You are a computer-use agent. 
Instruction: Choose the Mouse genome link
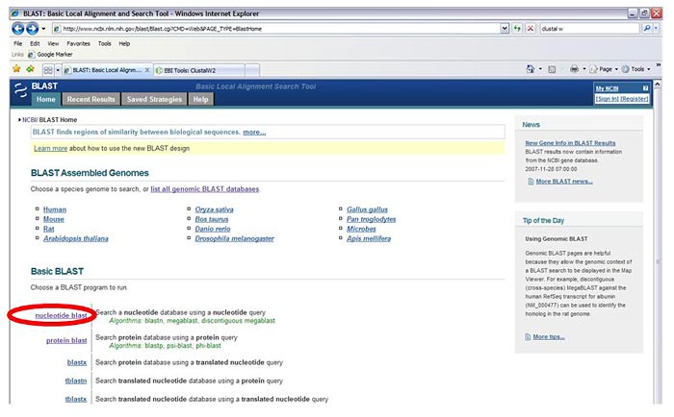point(53,219)
